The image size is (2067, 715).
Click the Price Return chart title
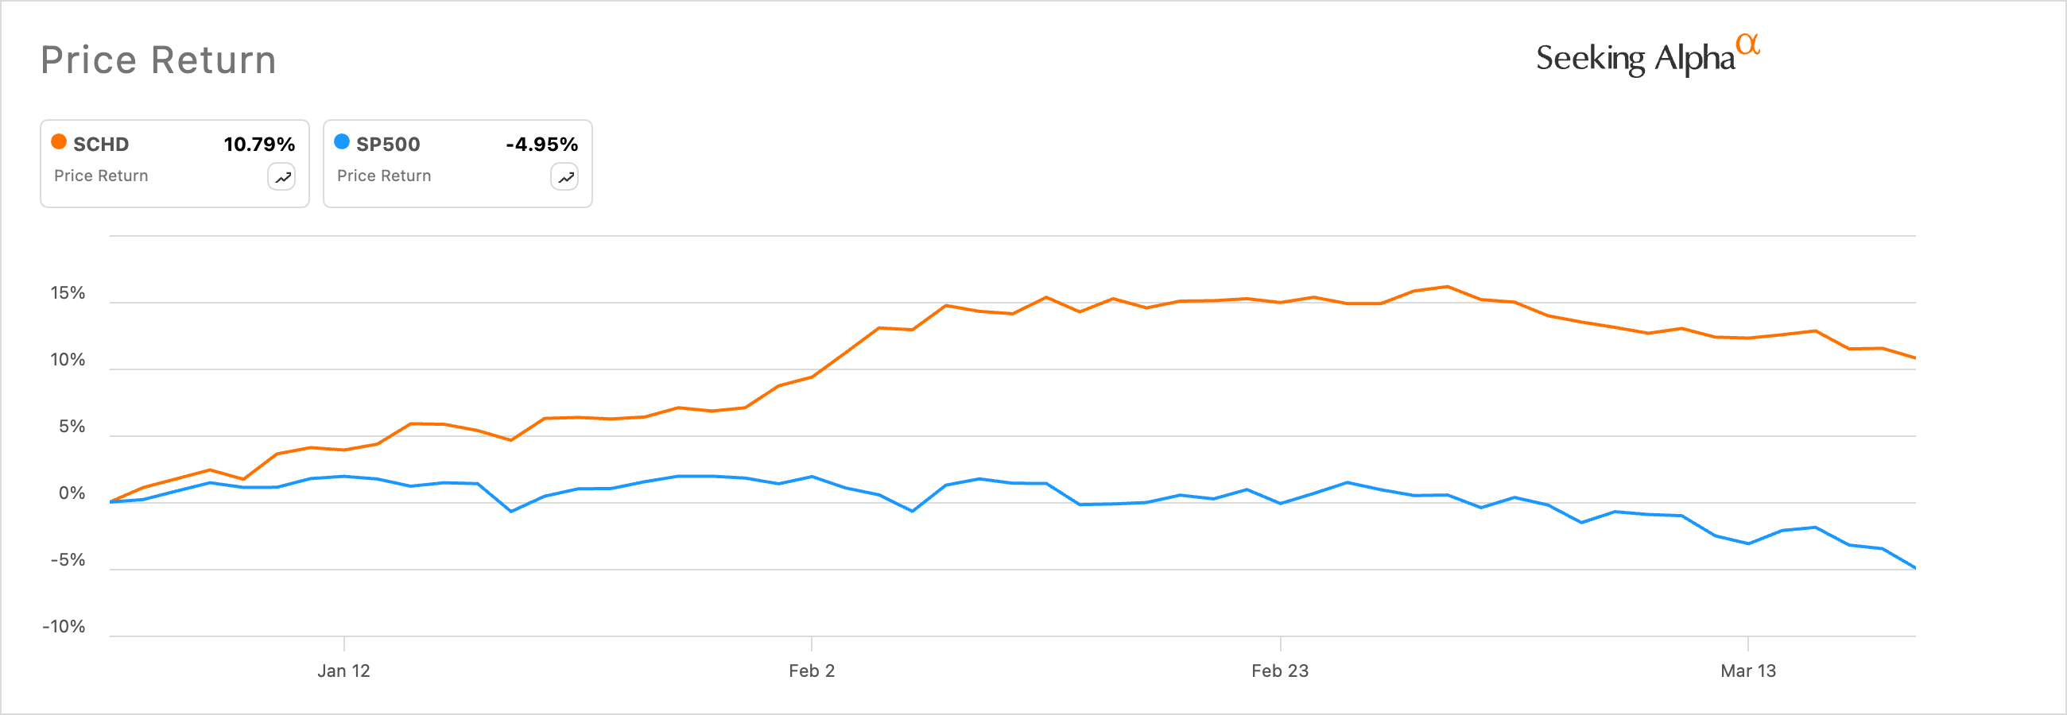159,60
